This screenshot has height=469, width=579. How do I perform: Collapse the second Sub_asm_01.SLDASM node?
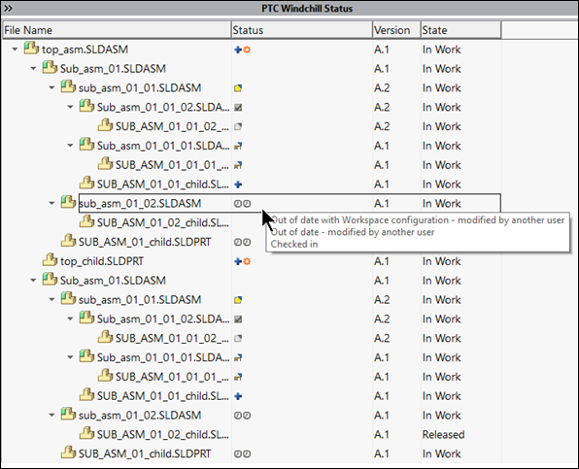click(x=33, y=280)
